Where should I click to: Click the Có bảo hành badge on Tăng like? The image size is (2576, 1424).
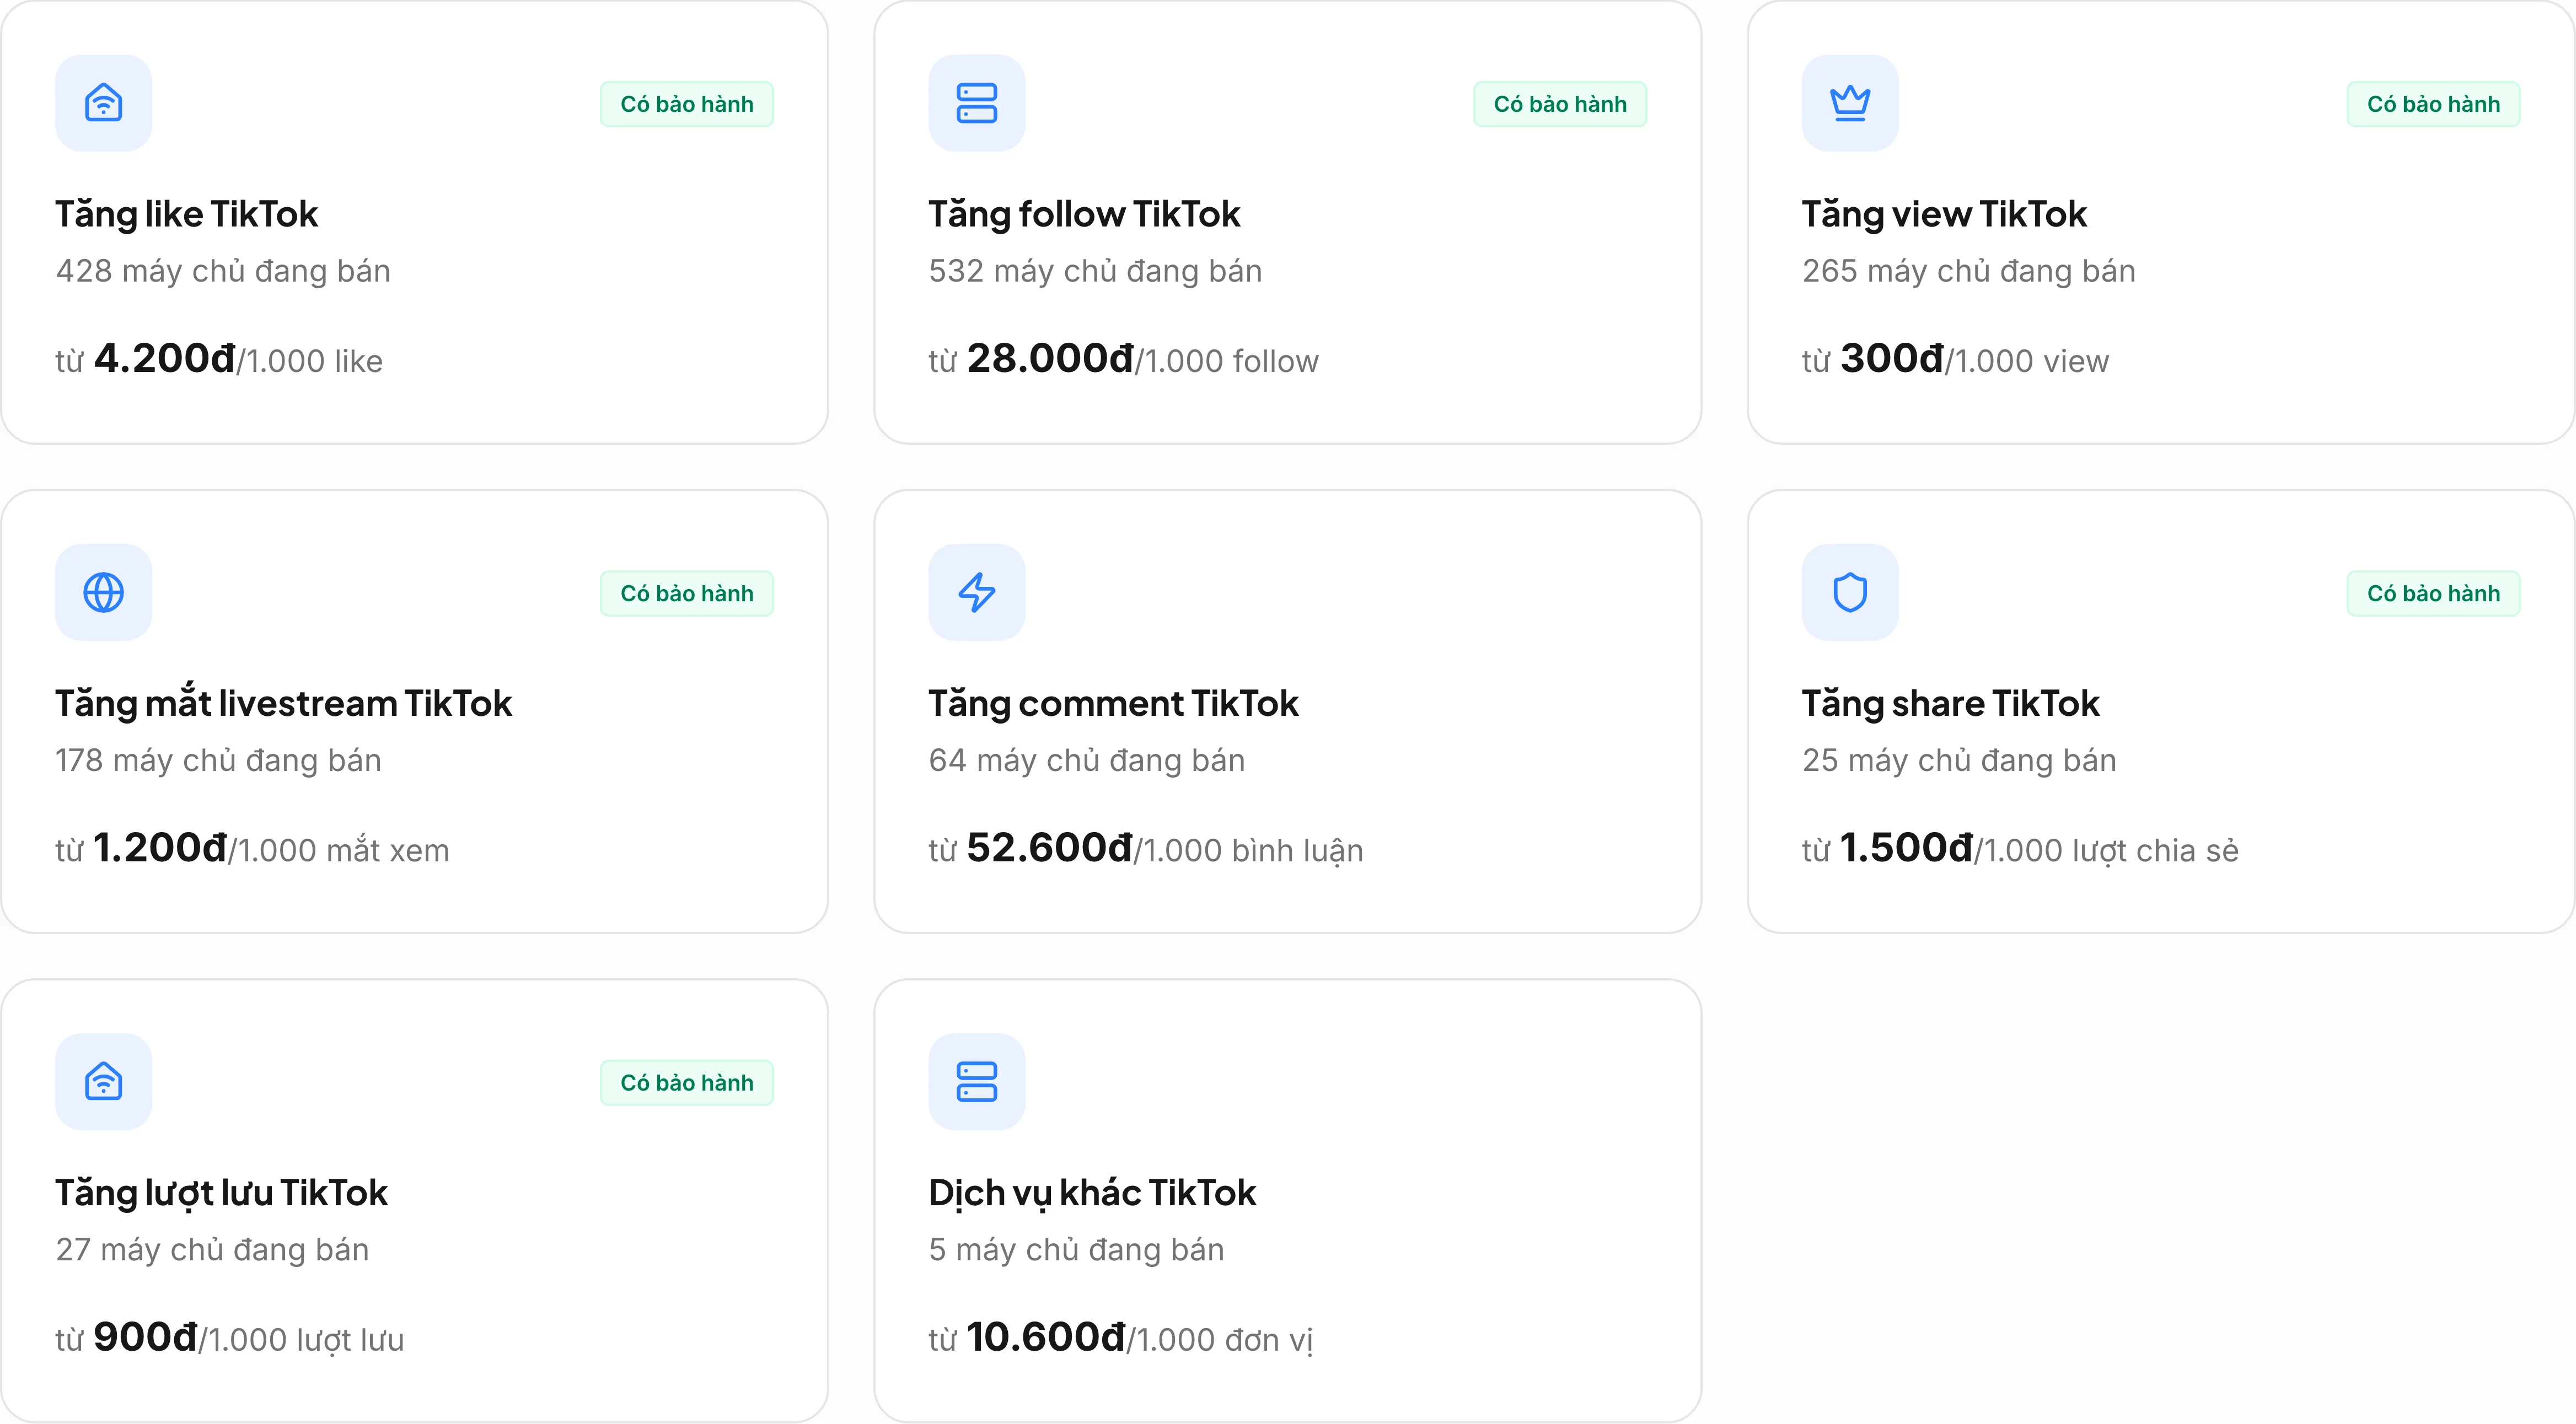[x=687, y=104]
